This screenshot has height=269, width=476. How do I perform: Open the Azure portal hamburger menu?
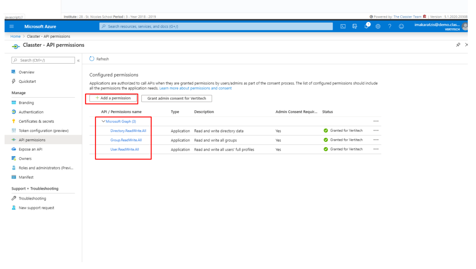click(x=12, y=27)
